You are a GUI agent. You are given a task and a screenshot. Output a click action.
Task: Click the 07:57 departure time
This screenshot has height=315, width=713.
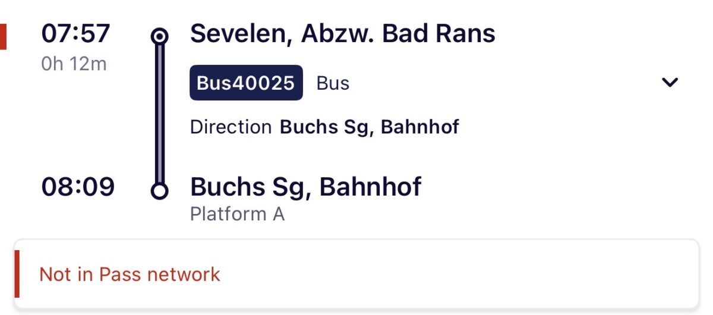coord(76,34)
